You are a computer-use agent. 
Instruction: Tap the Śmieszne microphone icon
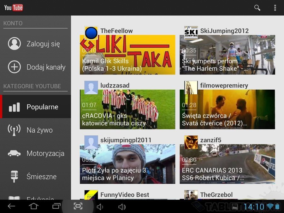pos(14,176)
